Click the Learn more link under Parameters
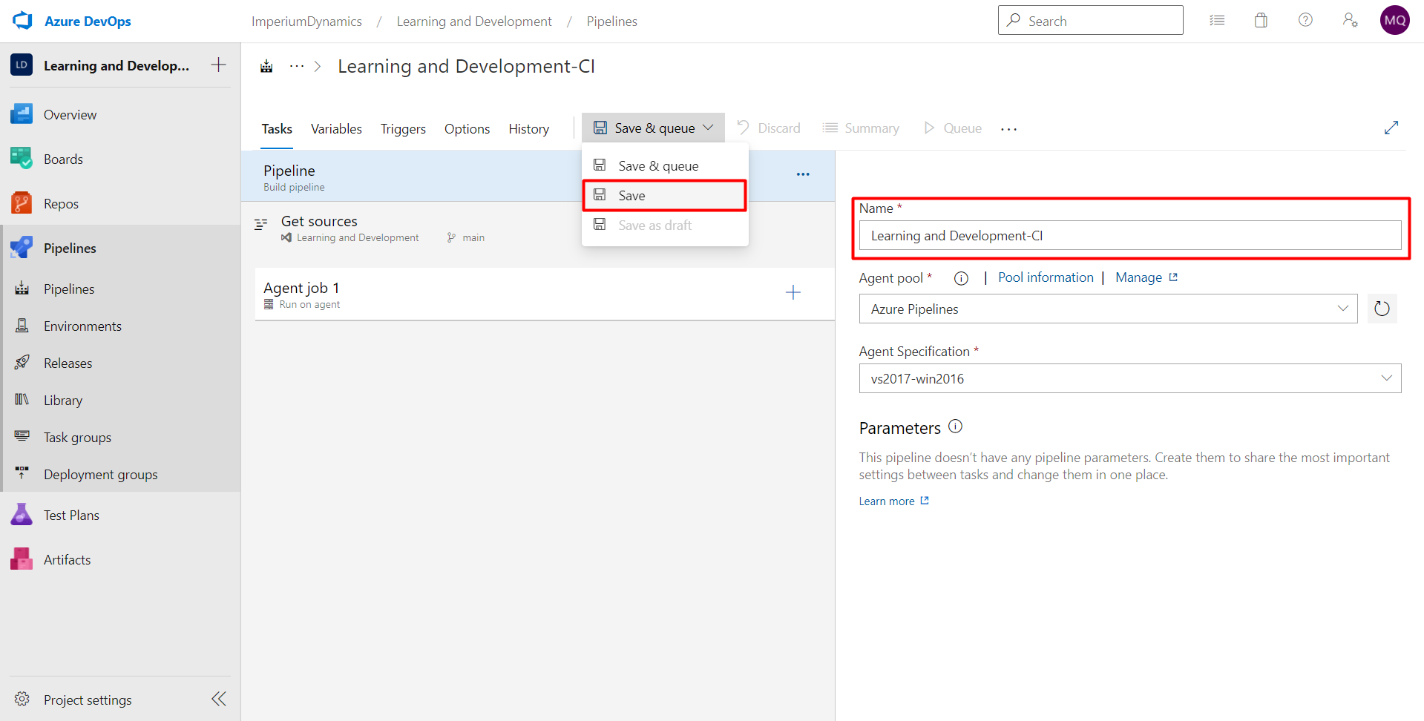The width and height of the screenshot is (1424, 721). pyautogui.click(x=887, y=501)
